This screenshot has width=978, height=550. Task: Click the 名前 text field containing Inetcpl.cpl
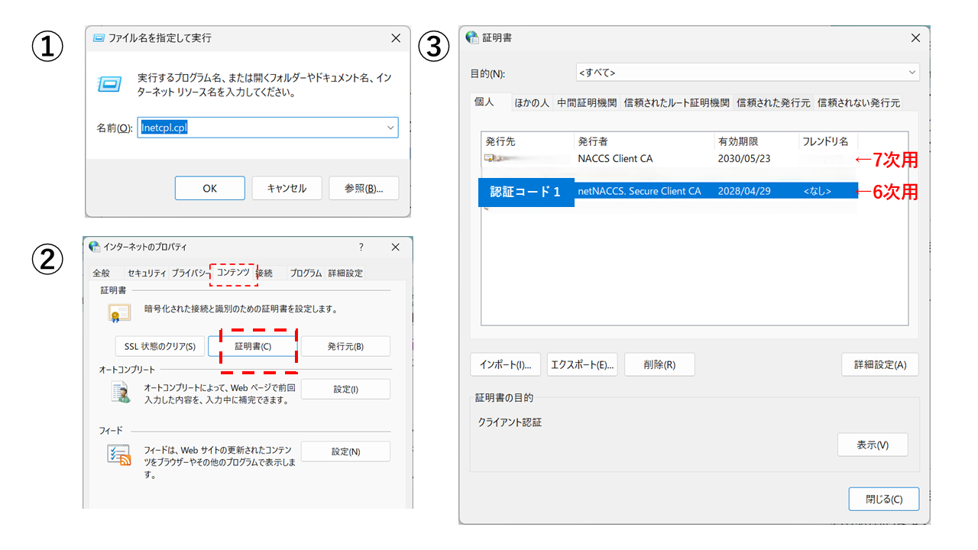[260, 128]
